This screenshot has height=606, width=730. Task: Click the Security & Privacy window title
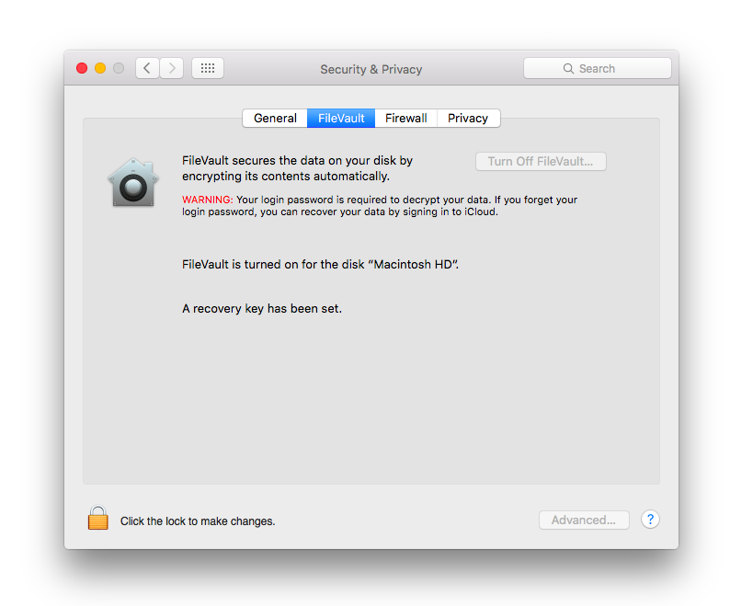coord(371,69)
